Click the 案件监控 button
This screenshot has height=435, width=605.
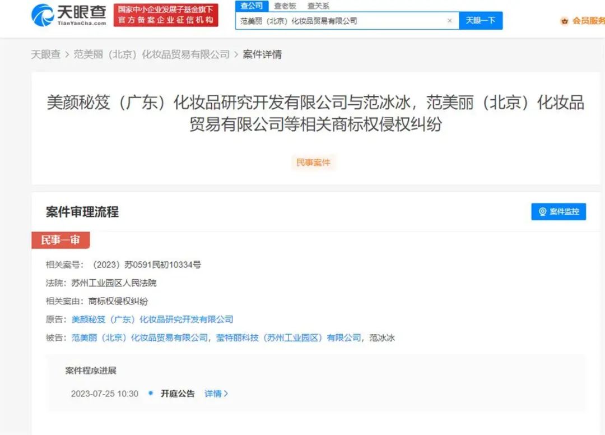(559, 212)
